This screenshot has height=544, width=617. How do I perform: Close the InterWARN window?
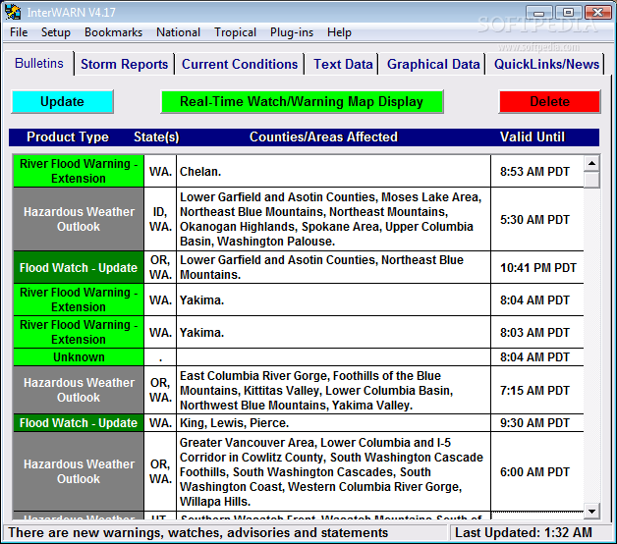click(597, 13)
